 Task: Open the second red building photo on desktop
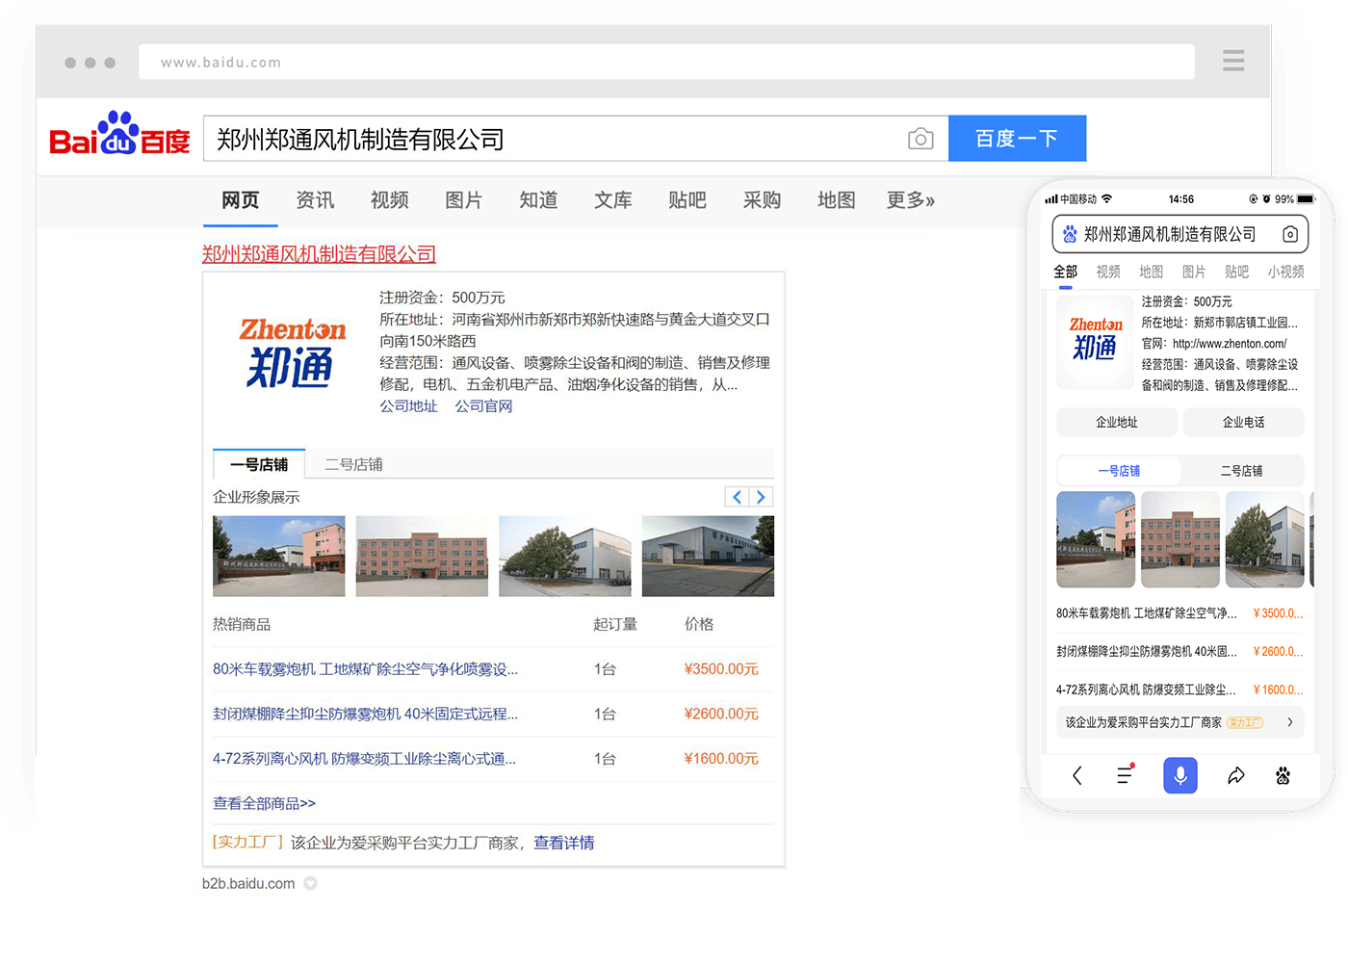pos(422,556)
